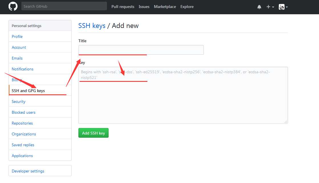Open Blocked users settings
The height and width of the screenshot is (183, 319).
click(40, 112)
